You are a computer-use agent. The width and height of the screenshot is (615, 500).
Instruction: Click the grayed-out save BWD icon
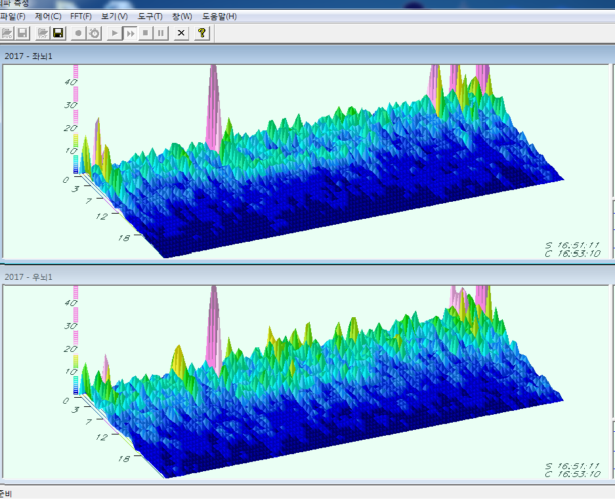tap(22, 33)
